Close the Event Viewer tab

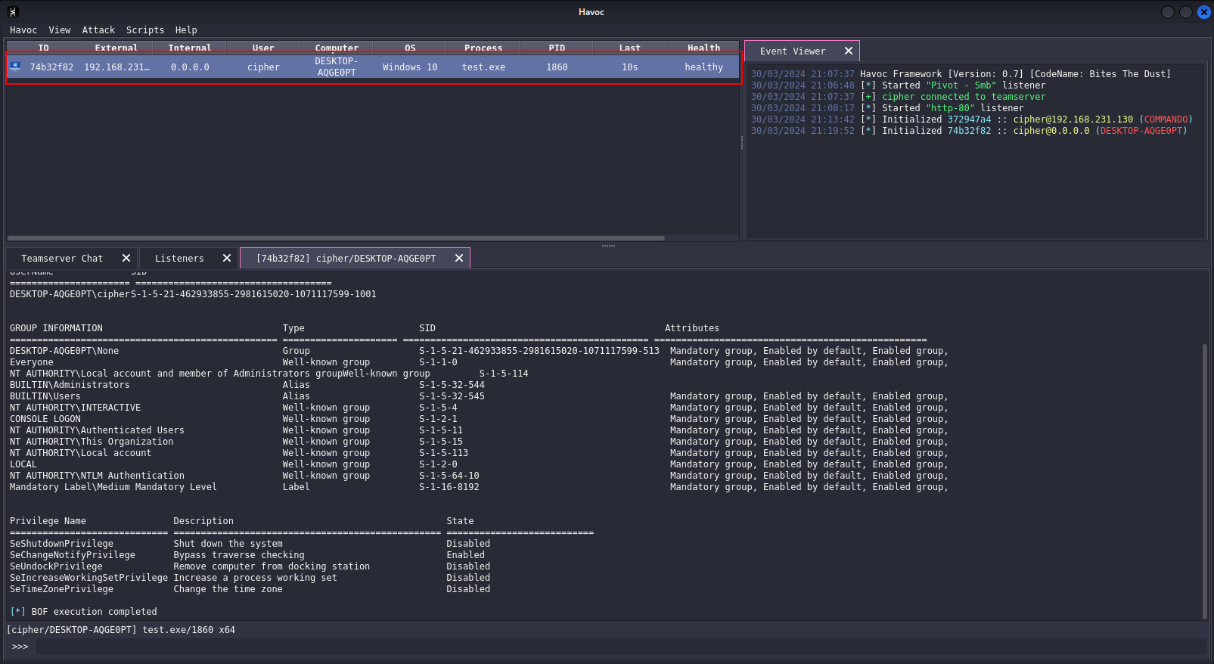(849, 51)
